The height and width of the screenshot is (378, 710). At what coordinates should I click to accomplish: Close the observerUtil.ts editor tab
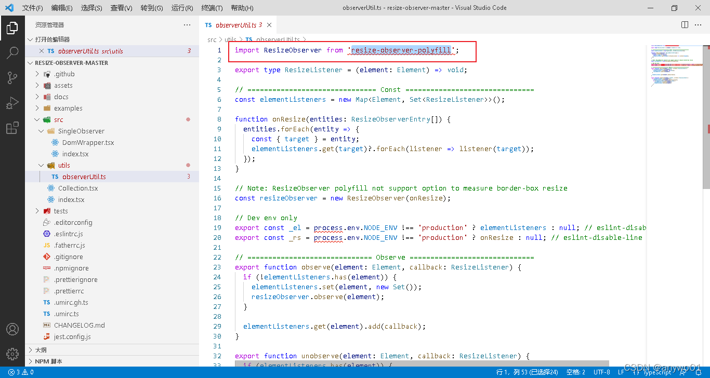269,24
